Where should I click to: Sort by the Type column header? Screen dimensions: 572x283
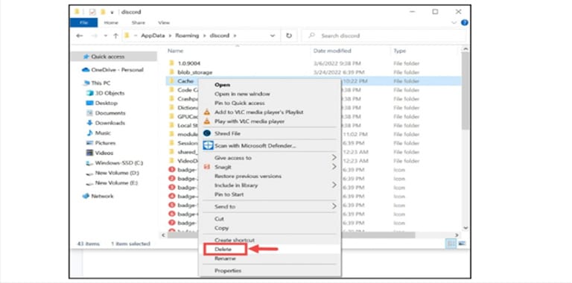[x=400, y=51]
